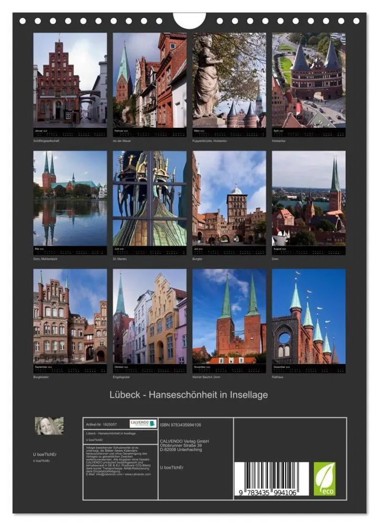This screenshot has height=526, width=379.
Task: Select the Rathaus December photo
Action: pos(309,316)
